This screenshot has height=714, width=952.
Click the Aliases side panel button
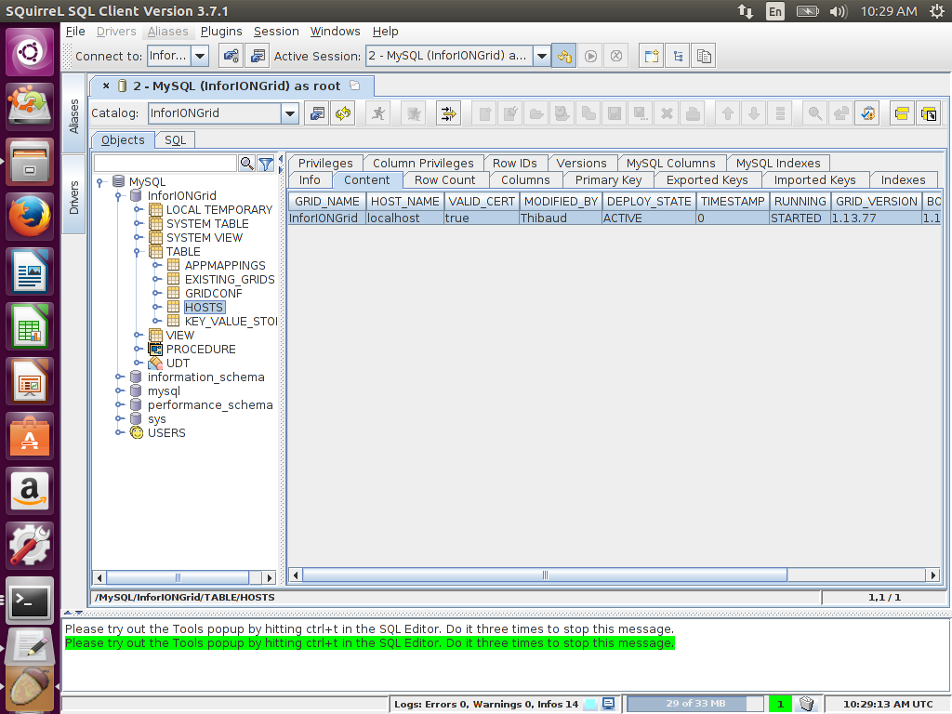click(x=74, y=118)
